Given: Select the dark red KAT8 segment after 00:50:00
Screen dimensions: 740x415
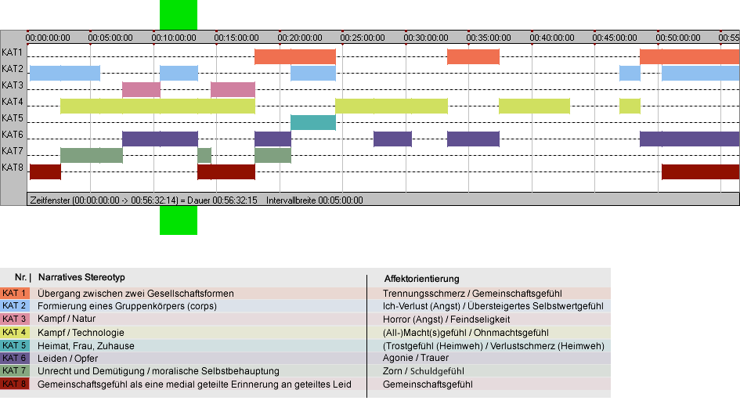Looking at the screenshot, I should [x=700, y=171].
